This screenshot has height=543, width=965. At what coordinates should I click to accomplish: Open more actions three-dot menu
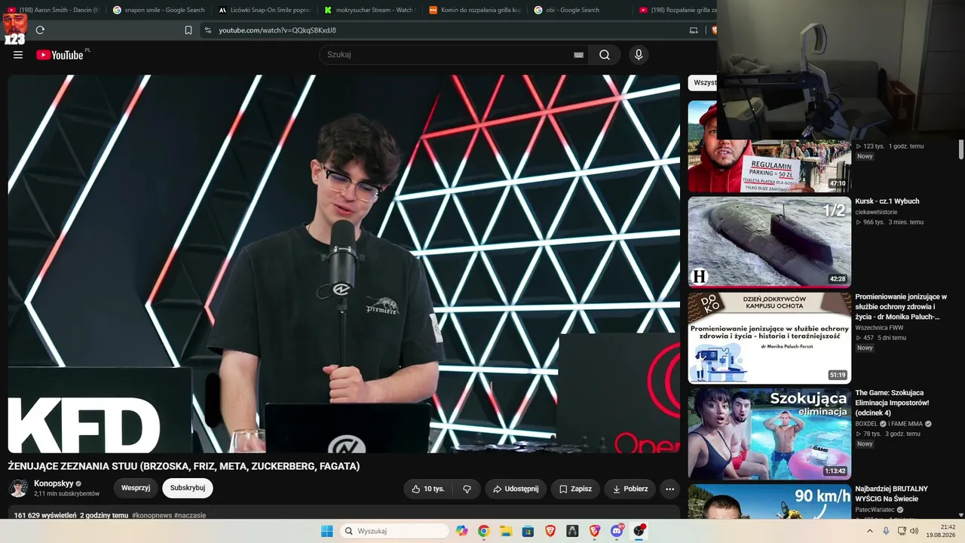[669, 489]
